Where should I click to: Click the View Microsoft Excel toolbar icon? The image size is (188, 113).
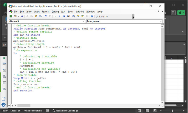(11, 16)
